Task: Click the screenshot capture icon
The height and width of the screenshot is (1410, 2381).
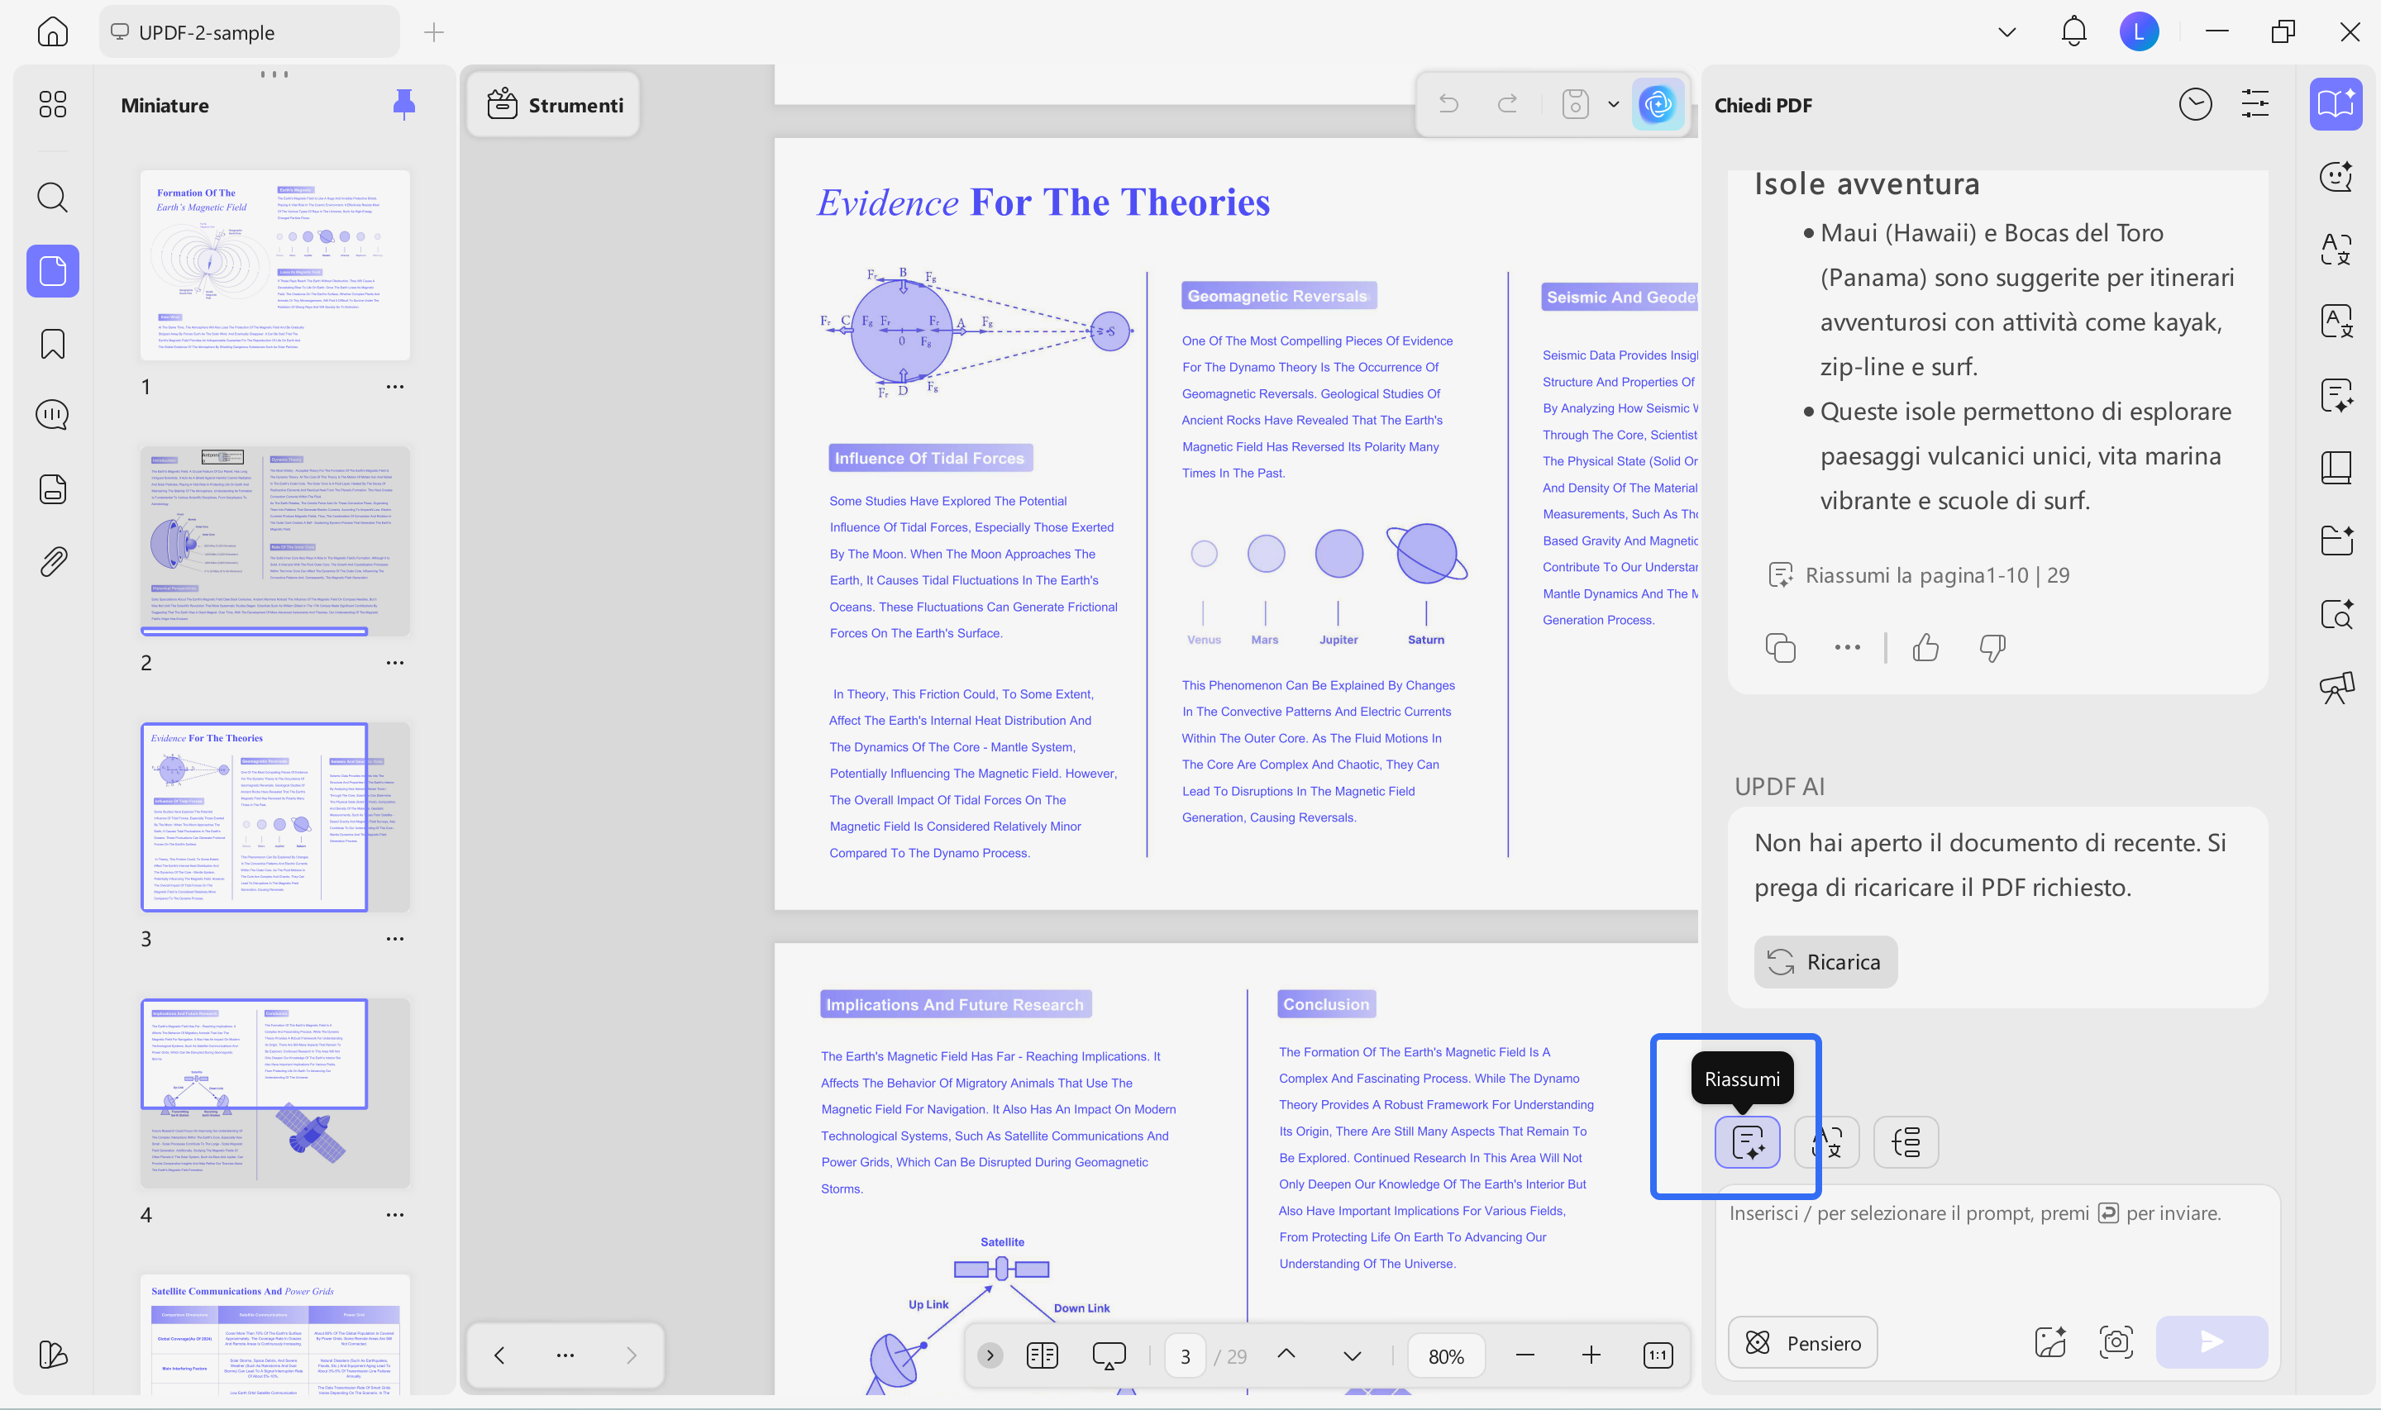Action: pyautogui.click(x=2116, y=1341)
